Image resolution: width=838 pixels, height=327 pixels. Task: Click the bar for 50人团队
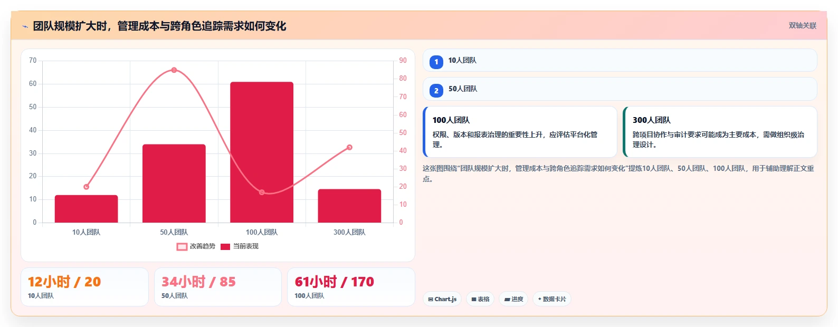tap(174, 184)
